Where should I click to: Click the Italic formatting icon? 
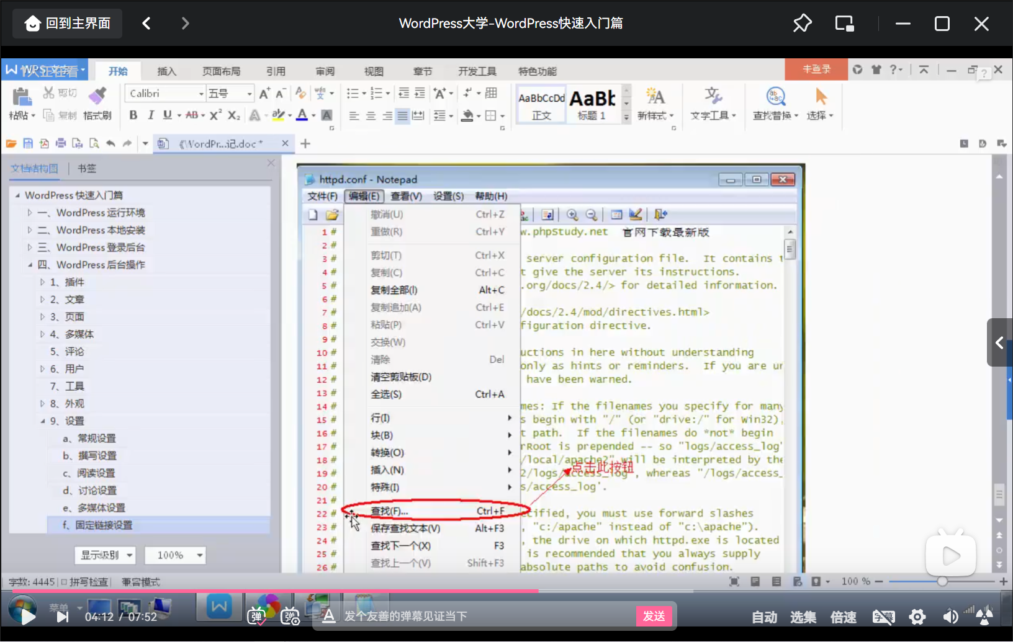click(x=150, y=115)
